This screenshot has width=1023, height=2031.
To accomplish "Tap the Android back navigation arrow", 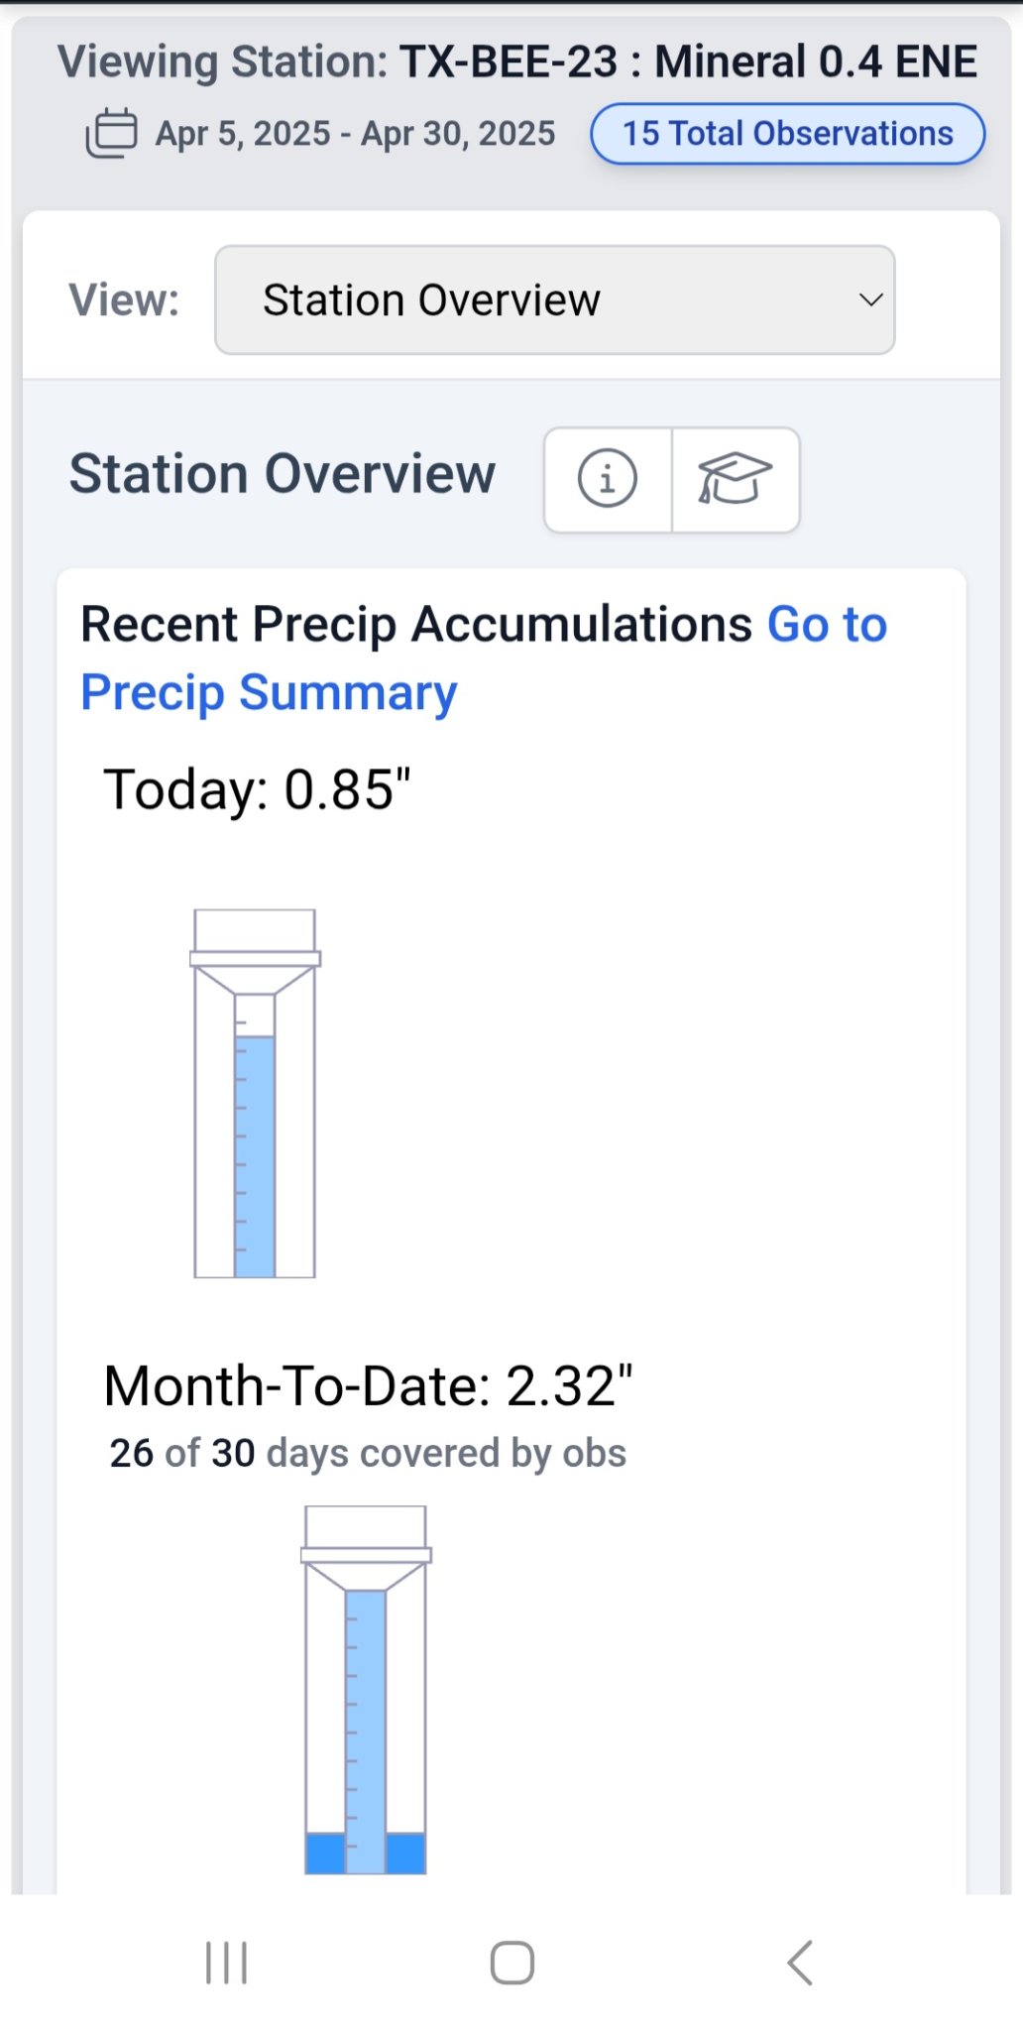I will 800,1963.
